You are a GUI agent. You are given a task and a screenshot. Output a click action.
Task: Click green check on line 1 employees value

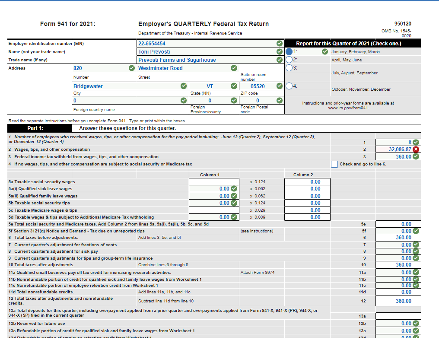tap(416, 142)
